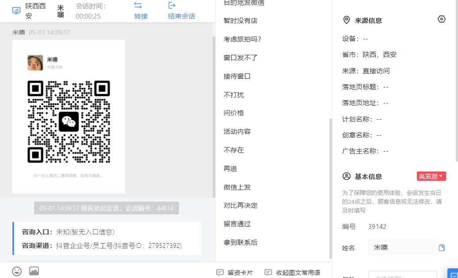Click the location pin icon beside 来源信息
Screen dimensions: 458x278
(x=347, y=20)
